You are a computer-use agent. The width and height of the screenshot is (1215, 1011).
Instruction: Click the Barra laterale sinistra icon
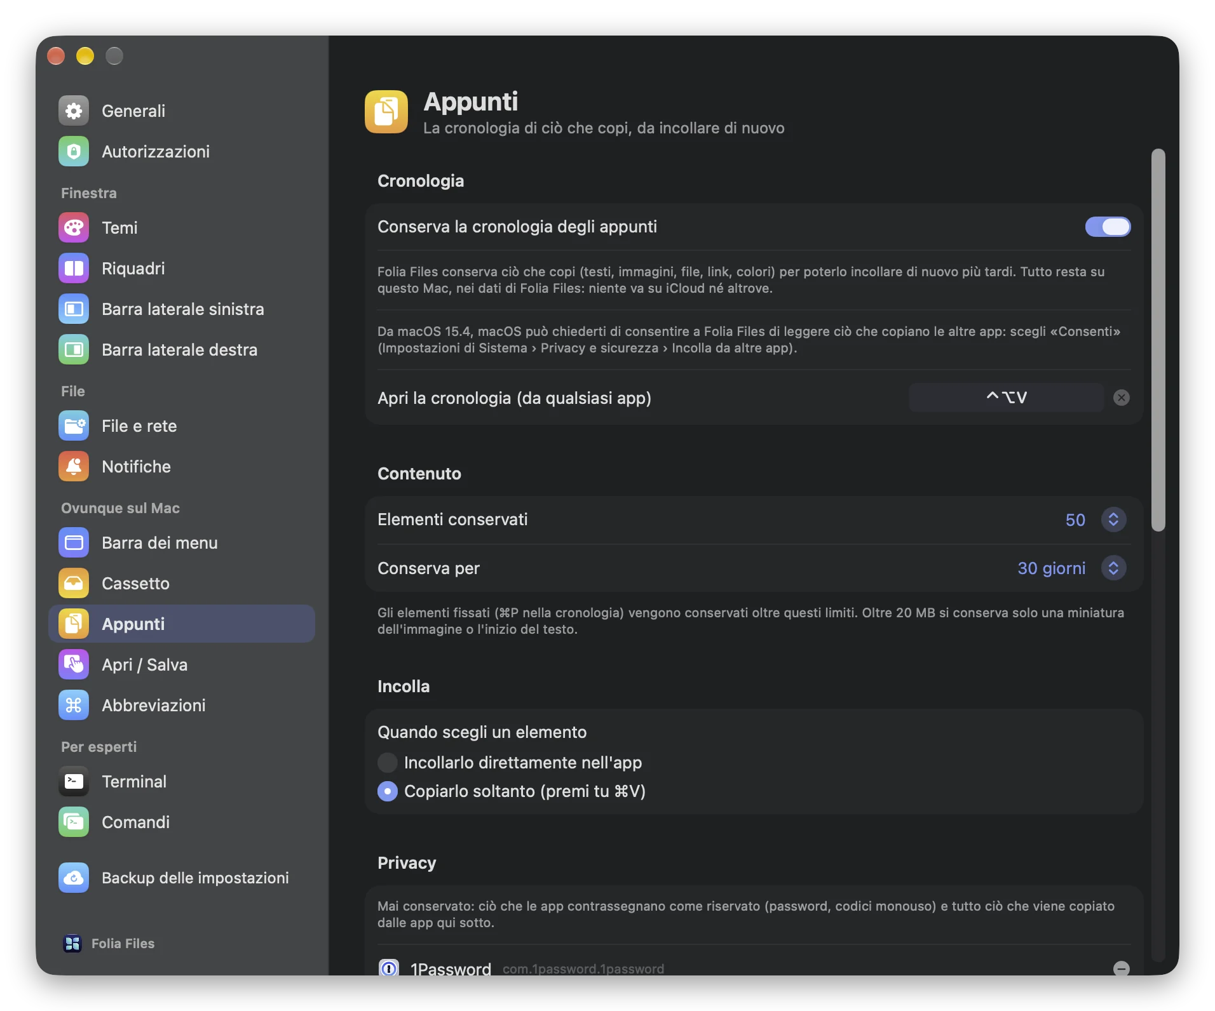point(74,309)
